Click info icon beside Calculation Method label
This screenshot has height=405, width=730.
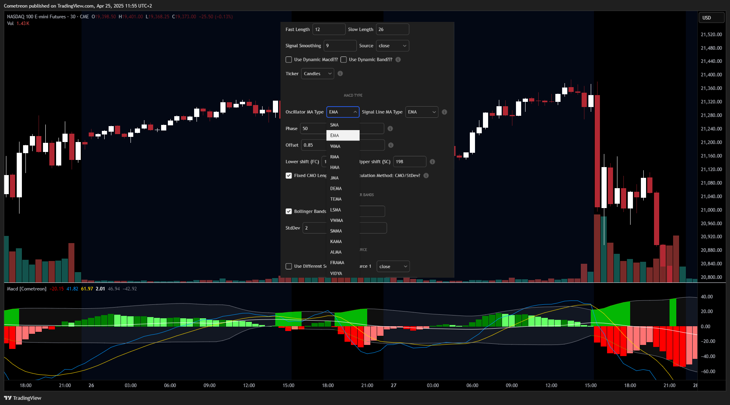[426, 176]
